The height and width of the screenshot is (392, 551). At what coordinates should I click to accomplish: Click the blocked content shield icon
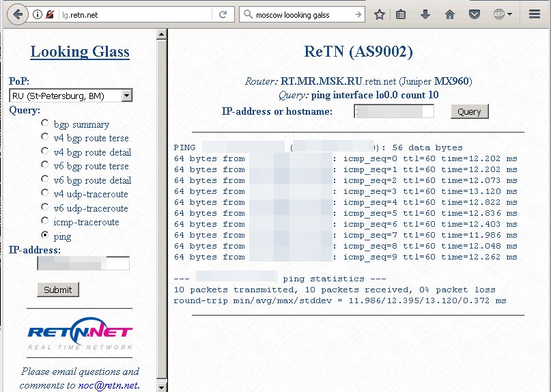point(50,14)
